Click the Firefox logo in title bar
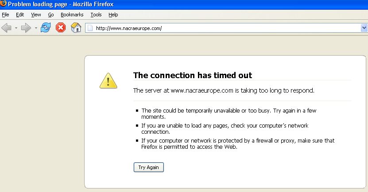368x192 pixels. (3, 3)
